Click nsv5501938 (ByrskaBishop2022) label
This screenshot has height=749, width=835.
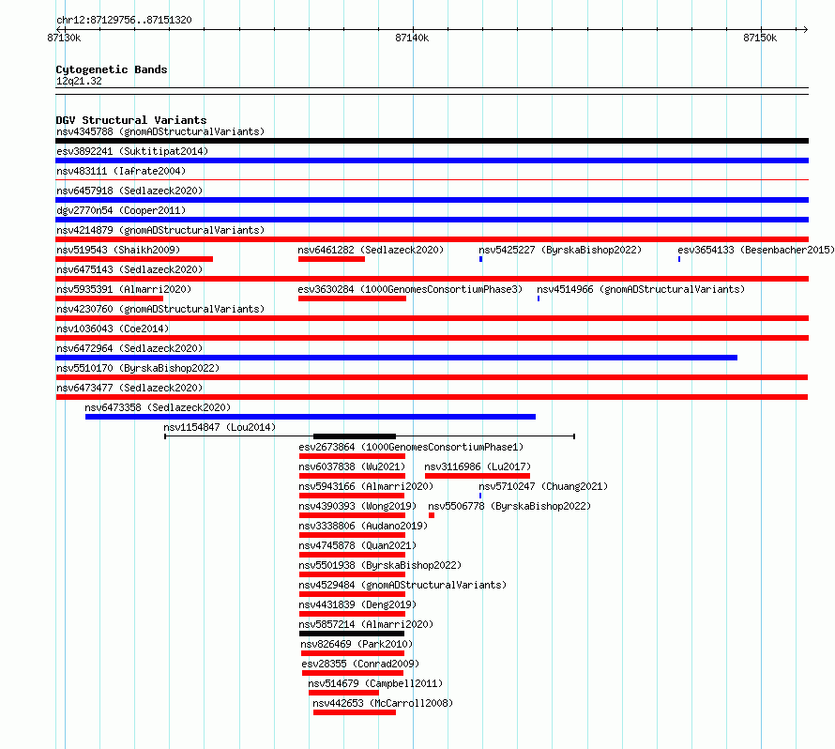(x=380, y=565)
